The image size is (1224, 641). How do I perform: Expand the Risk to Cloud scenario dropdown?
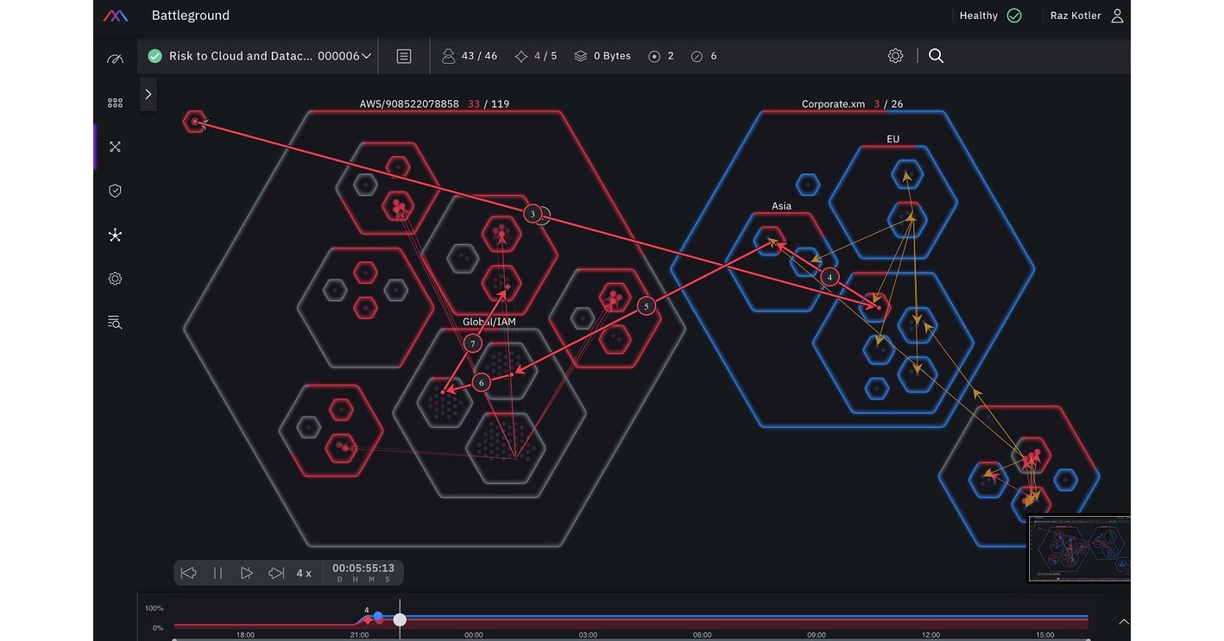click(366, 56)
